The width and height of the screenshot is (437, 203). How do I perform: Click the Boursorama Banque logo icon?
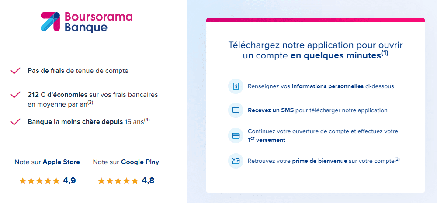50,22
